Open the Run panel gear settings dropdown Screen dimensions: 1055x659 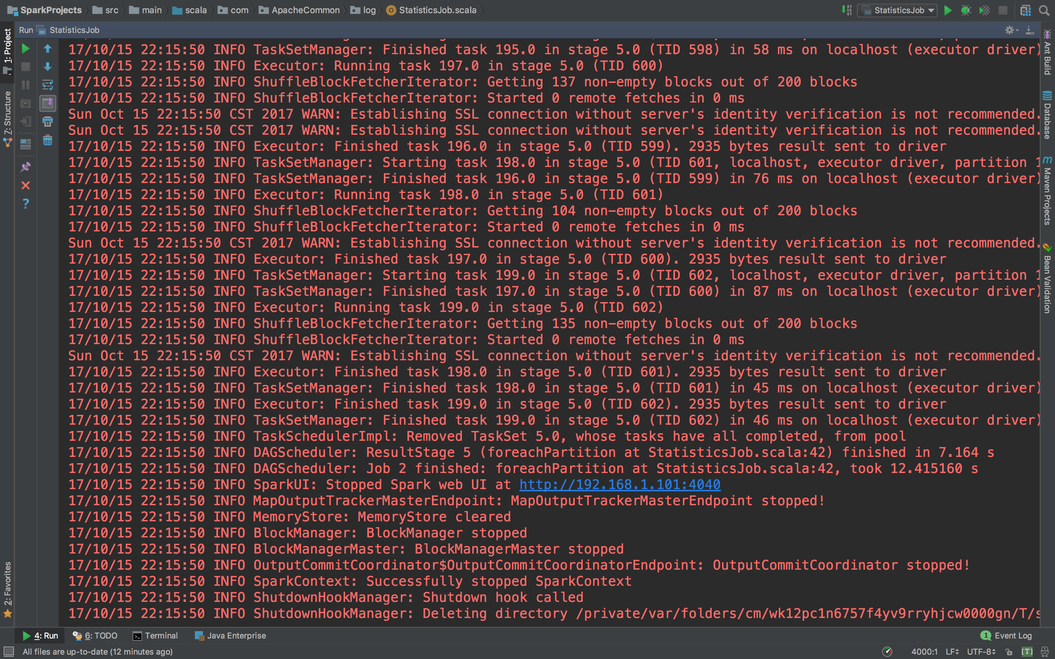pos(1011,30)
